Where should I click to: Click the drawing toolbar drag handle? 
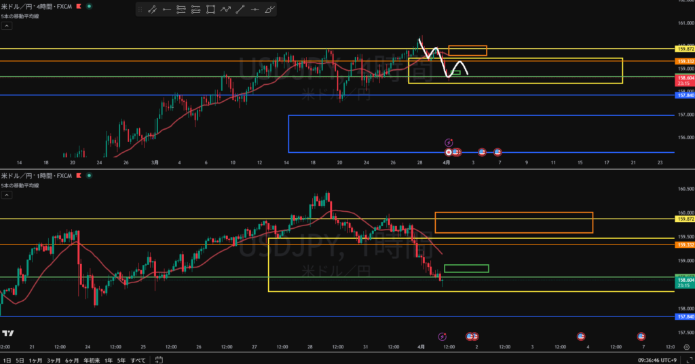140,10
